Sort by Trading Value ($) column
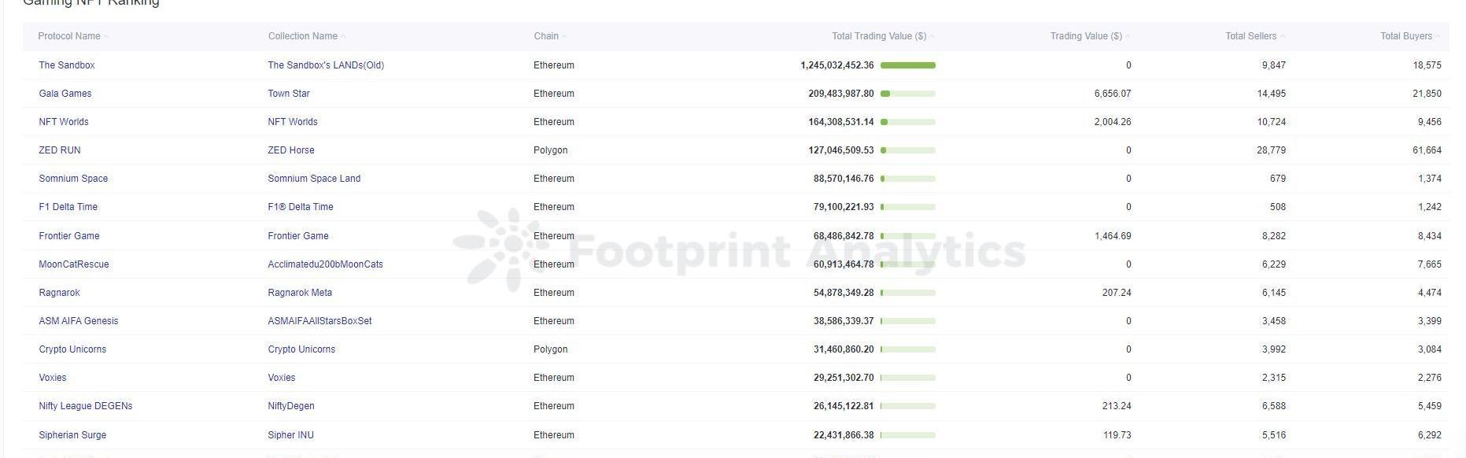The width and height of the screenshot is (1466, 458). pos(1128,36)
